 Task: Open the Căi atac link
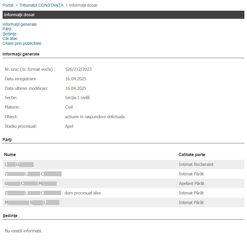(x=10, y=38)
